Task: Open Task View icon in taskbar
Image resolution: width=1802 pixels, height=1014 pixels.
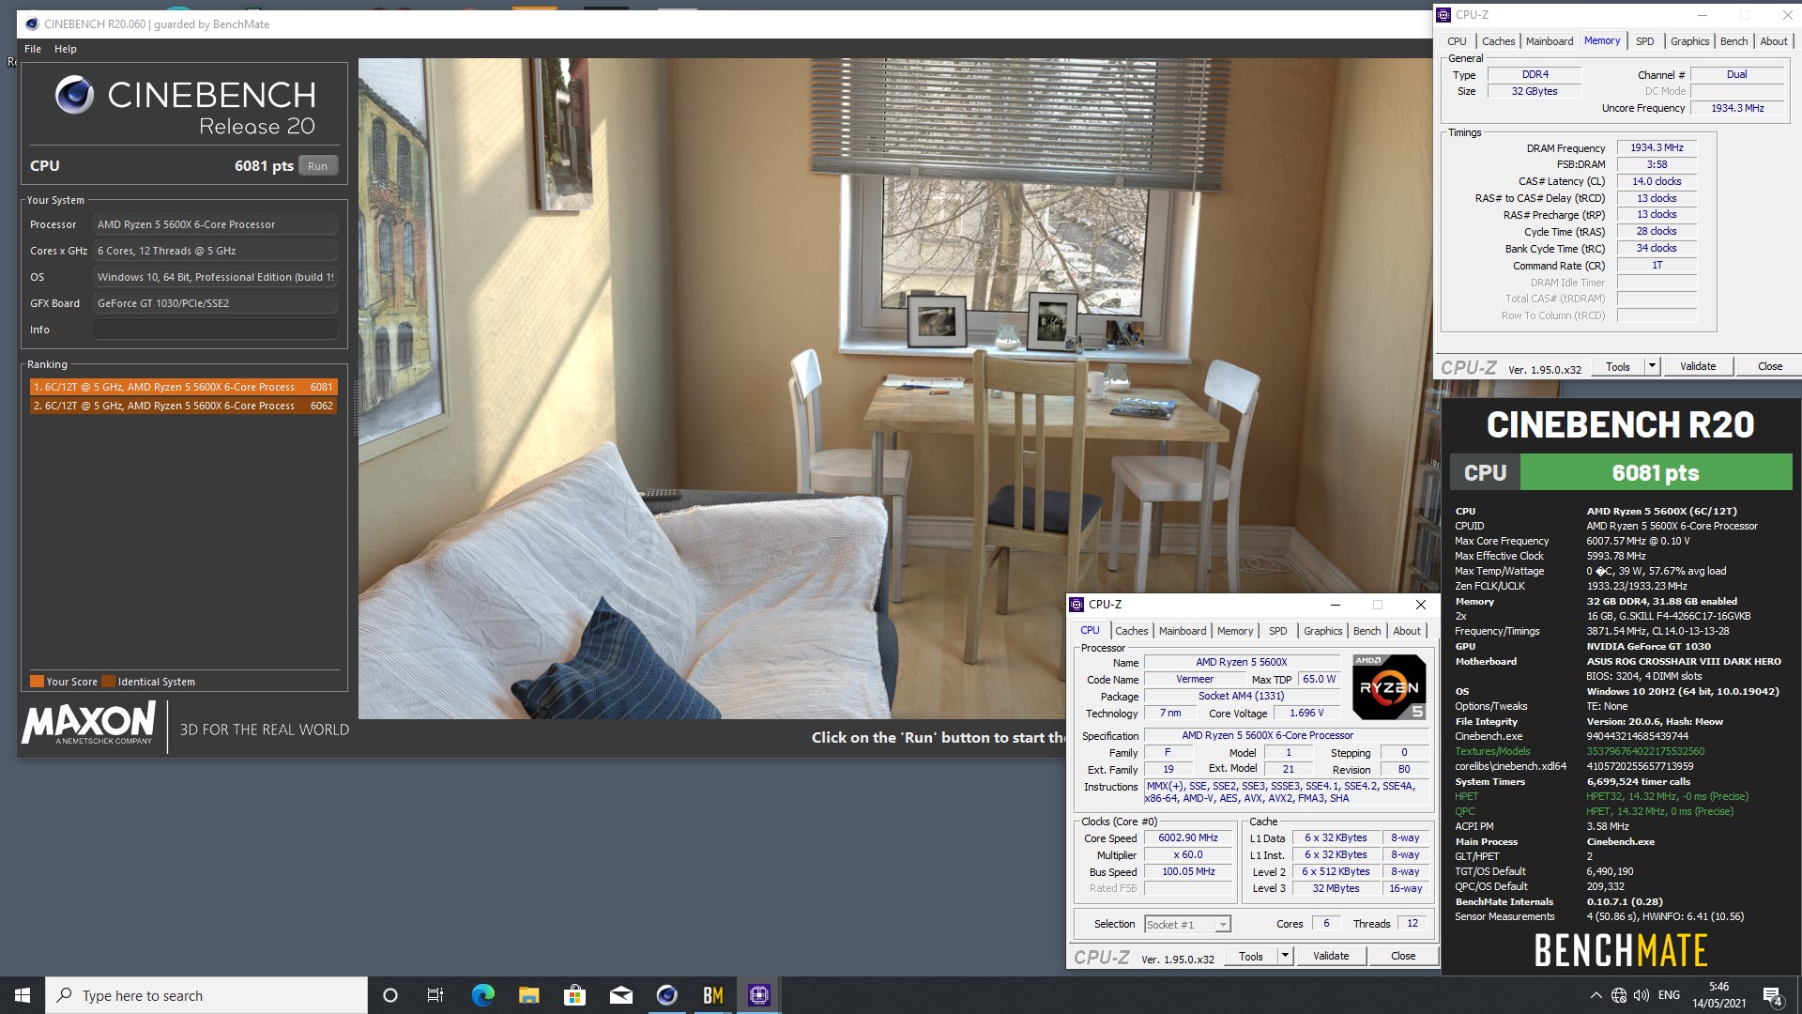Action: [435, 995]
